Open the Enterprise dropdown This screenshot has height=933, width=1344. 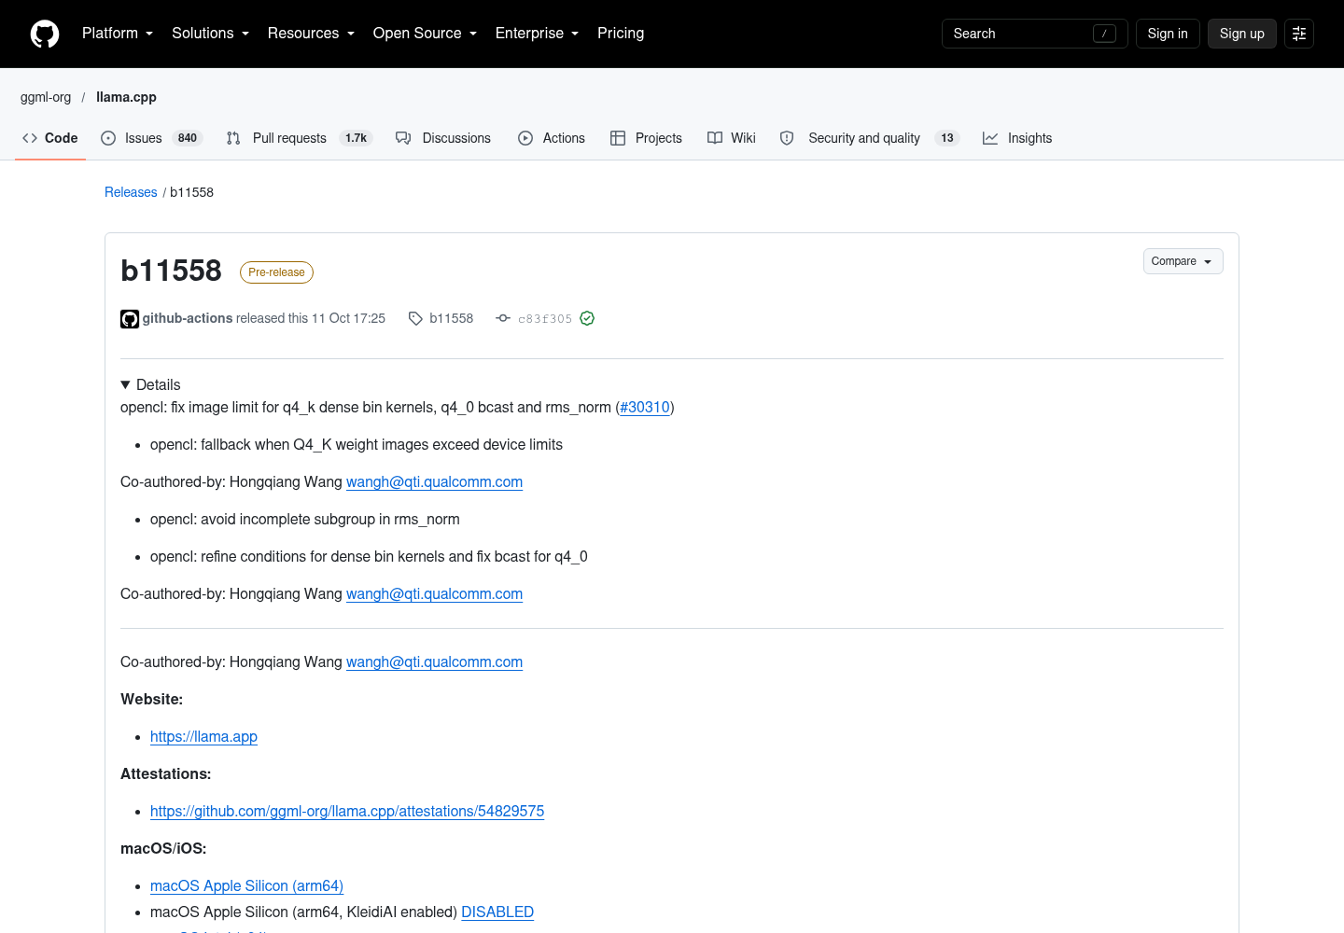click(537, 34)
